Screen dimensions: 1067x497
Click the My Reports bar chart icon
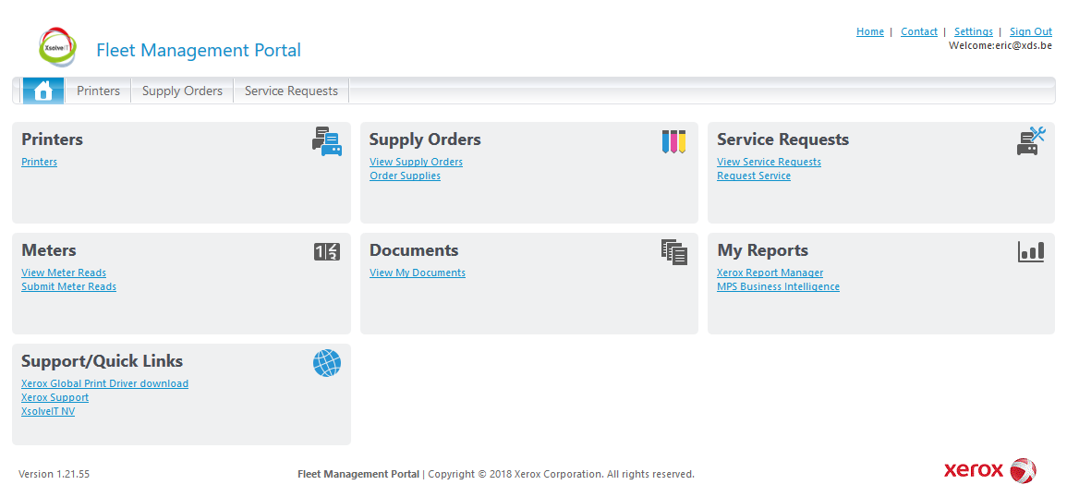tap(1030, 251)
